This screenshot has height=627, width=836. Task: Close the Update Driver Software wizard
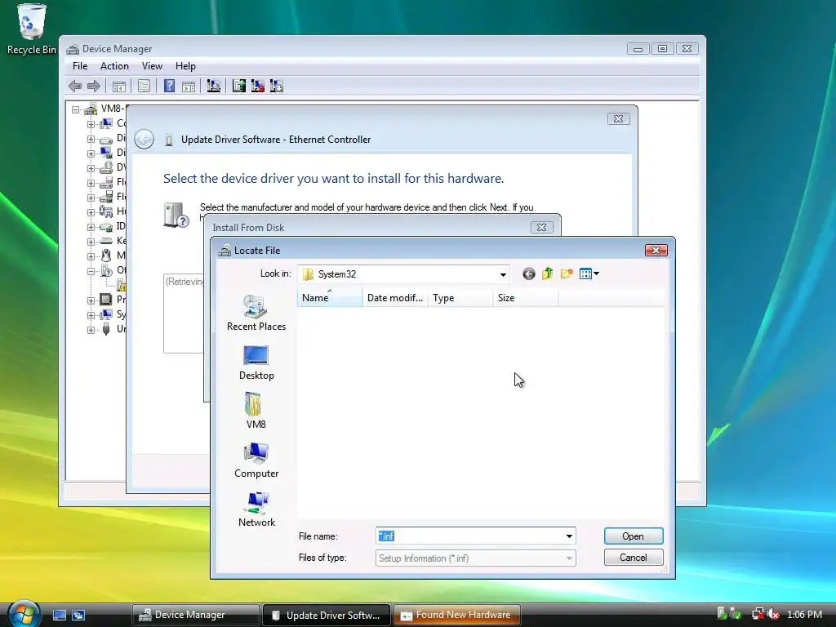point(619,119)
